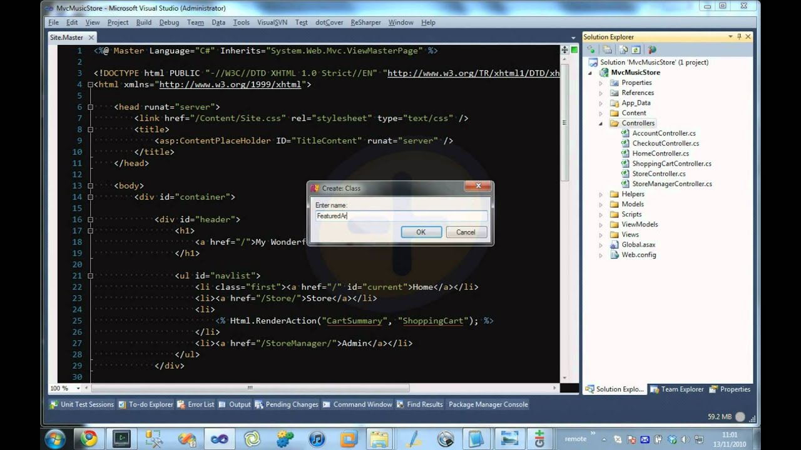Open the Debug menu

(169, 22)
